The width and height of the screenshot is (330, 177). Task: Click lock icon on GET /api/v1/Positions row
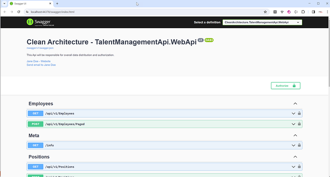[x=299, y=166]
